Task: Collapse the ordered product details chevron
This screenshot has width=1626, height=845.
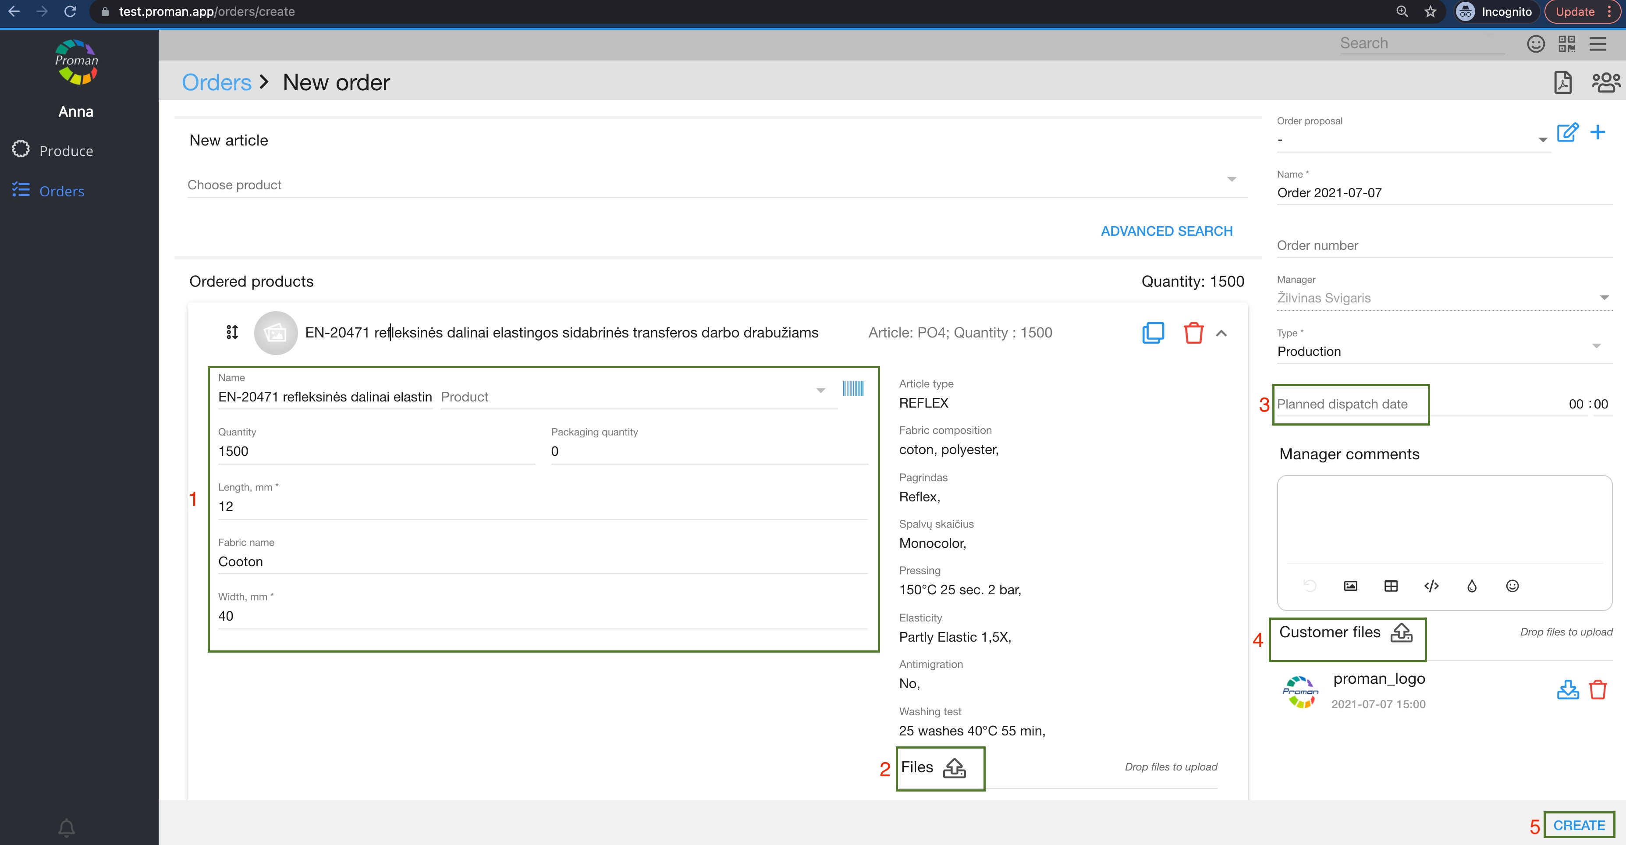Action: (x=1221, y=333)
